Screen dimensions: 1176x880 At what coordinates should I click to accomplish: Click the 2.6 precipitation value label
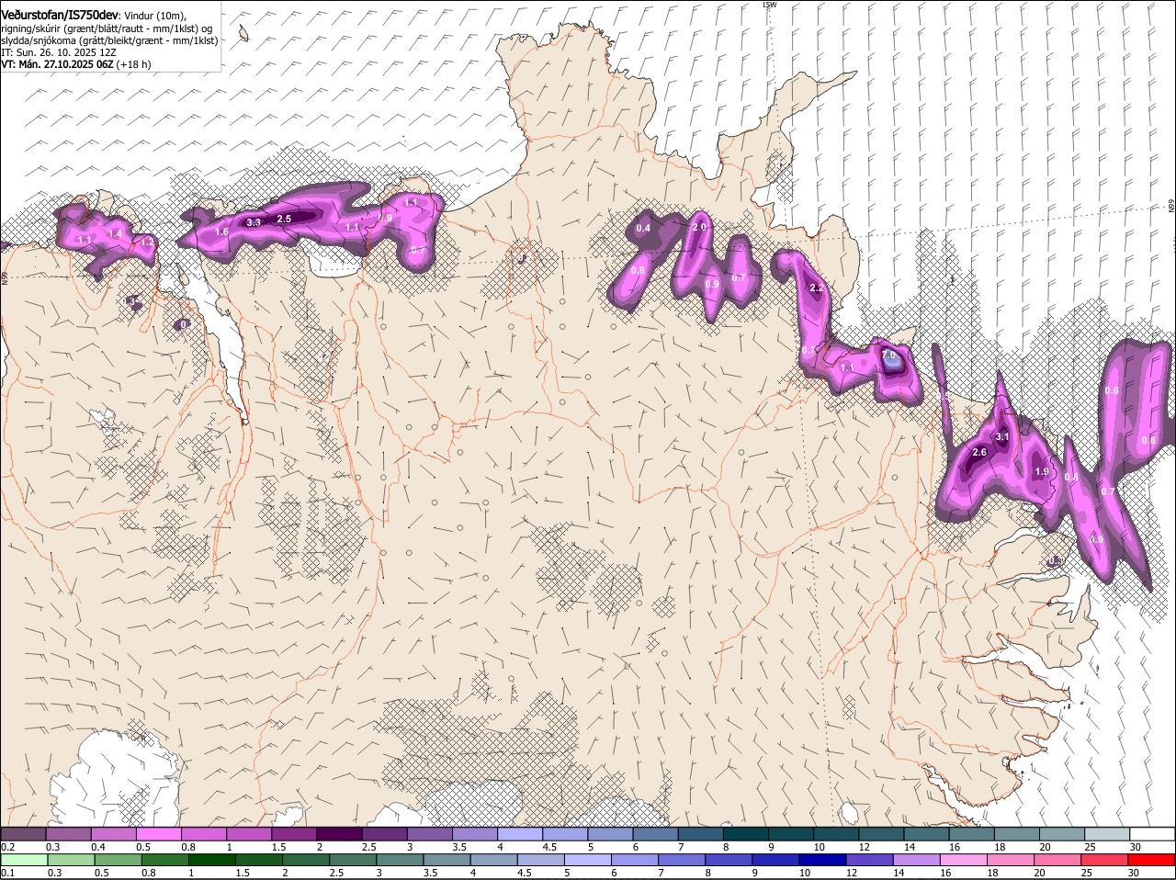(x=979, y=453)
